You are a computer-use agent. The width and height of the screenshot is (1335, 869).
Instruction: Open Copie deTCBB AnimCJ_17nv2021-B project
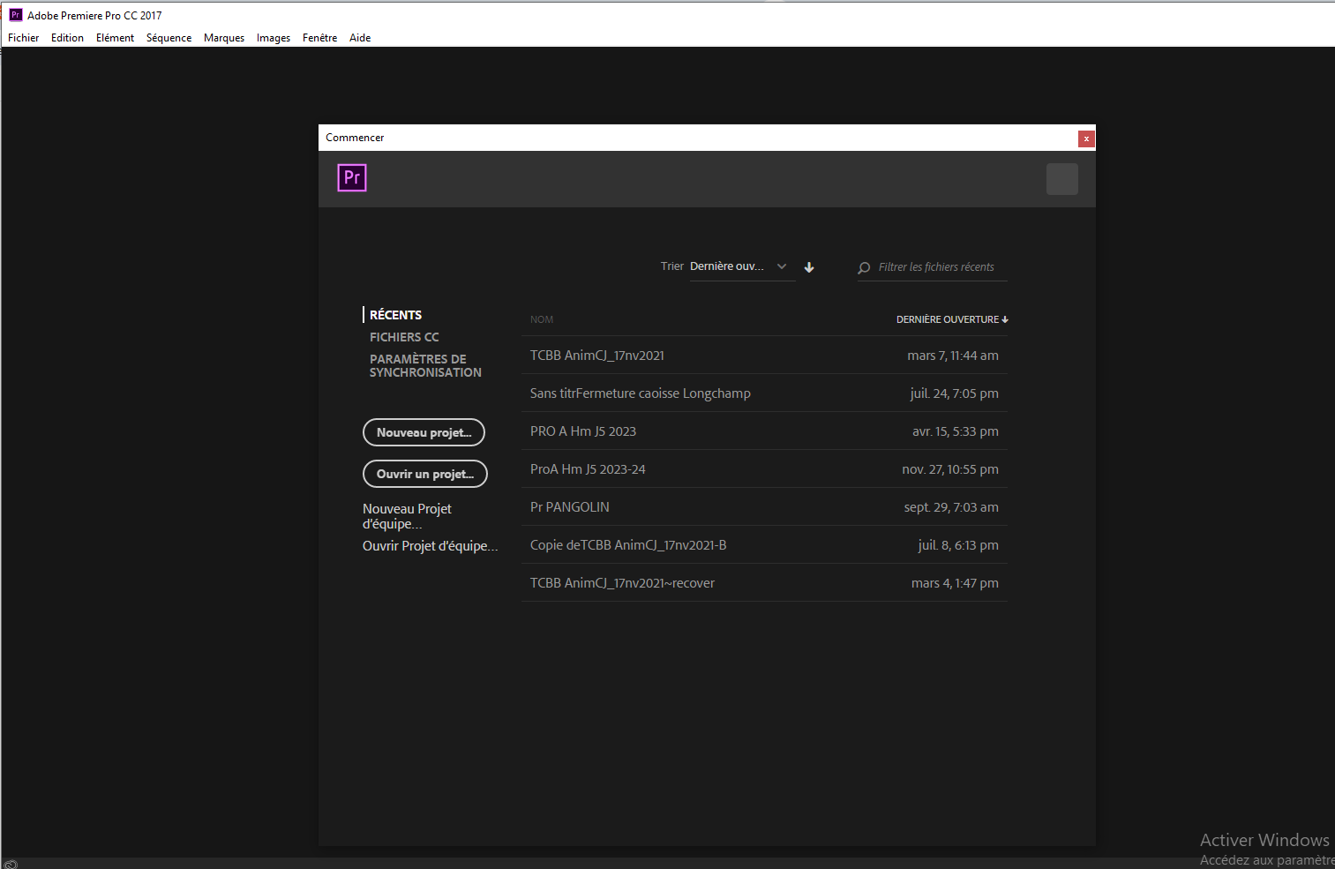point(764,545)
